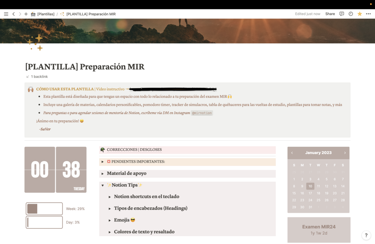
Task: Click the minutes flip clock card
Action: 71,170
